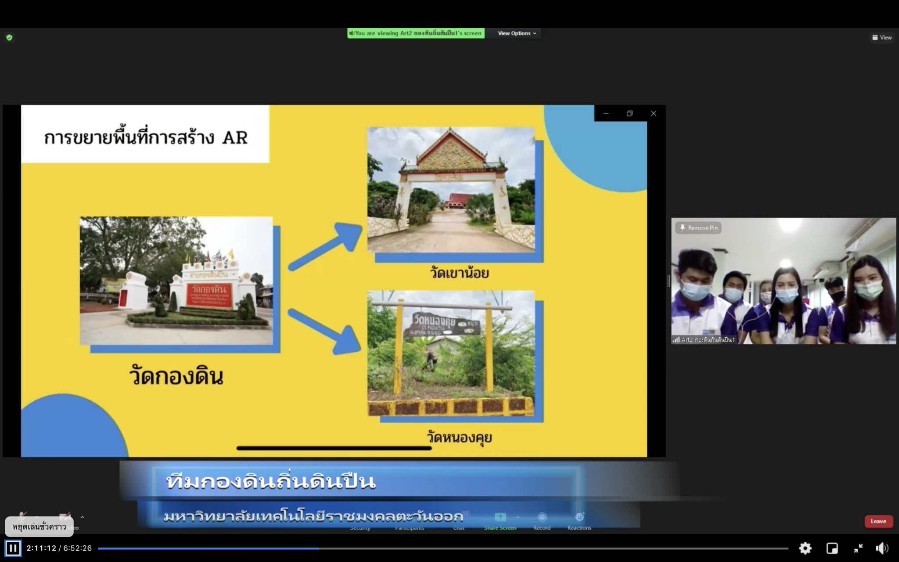This screenshot has width=899, height=562.
Task: Open Zoom Reactions
Action: [579, 517]
